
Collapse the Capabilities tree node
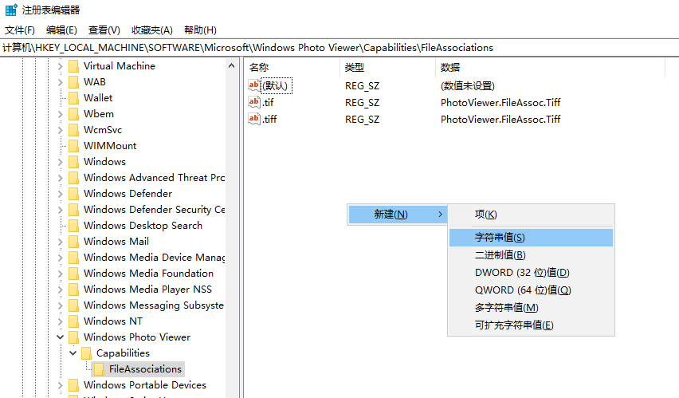(x=73, y=353)
